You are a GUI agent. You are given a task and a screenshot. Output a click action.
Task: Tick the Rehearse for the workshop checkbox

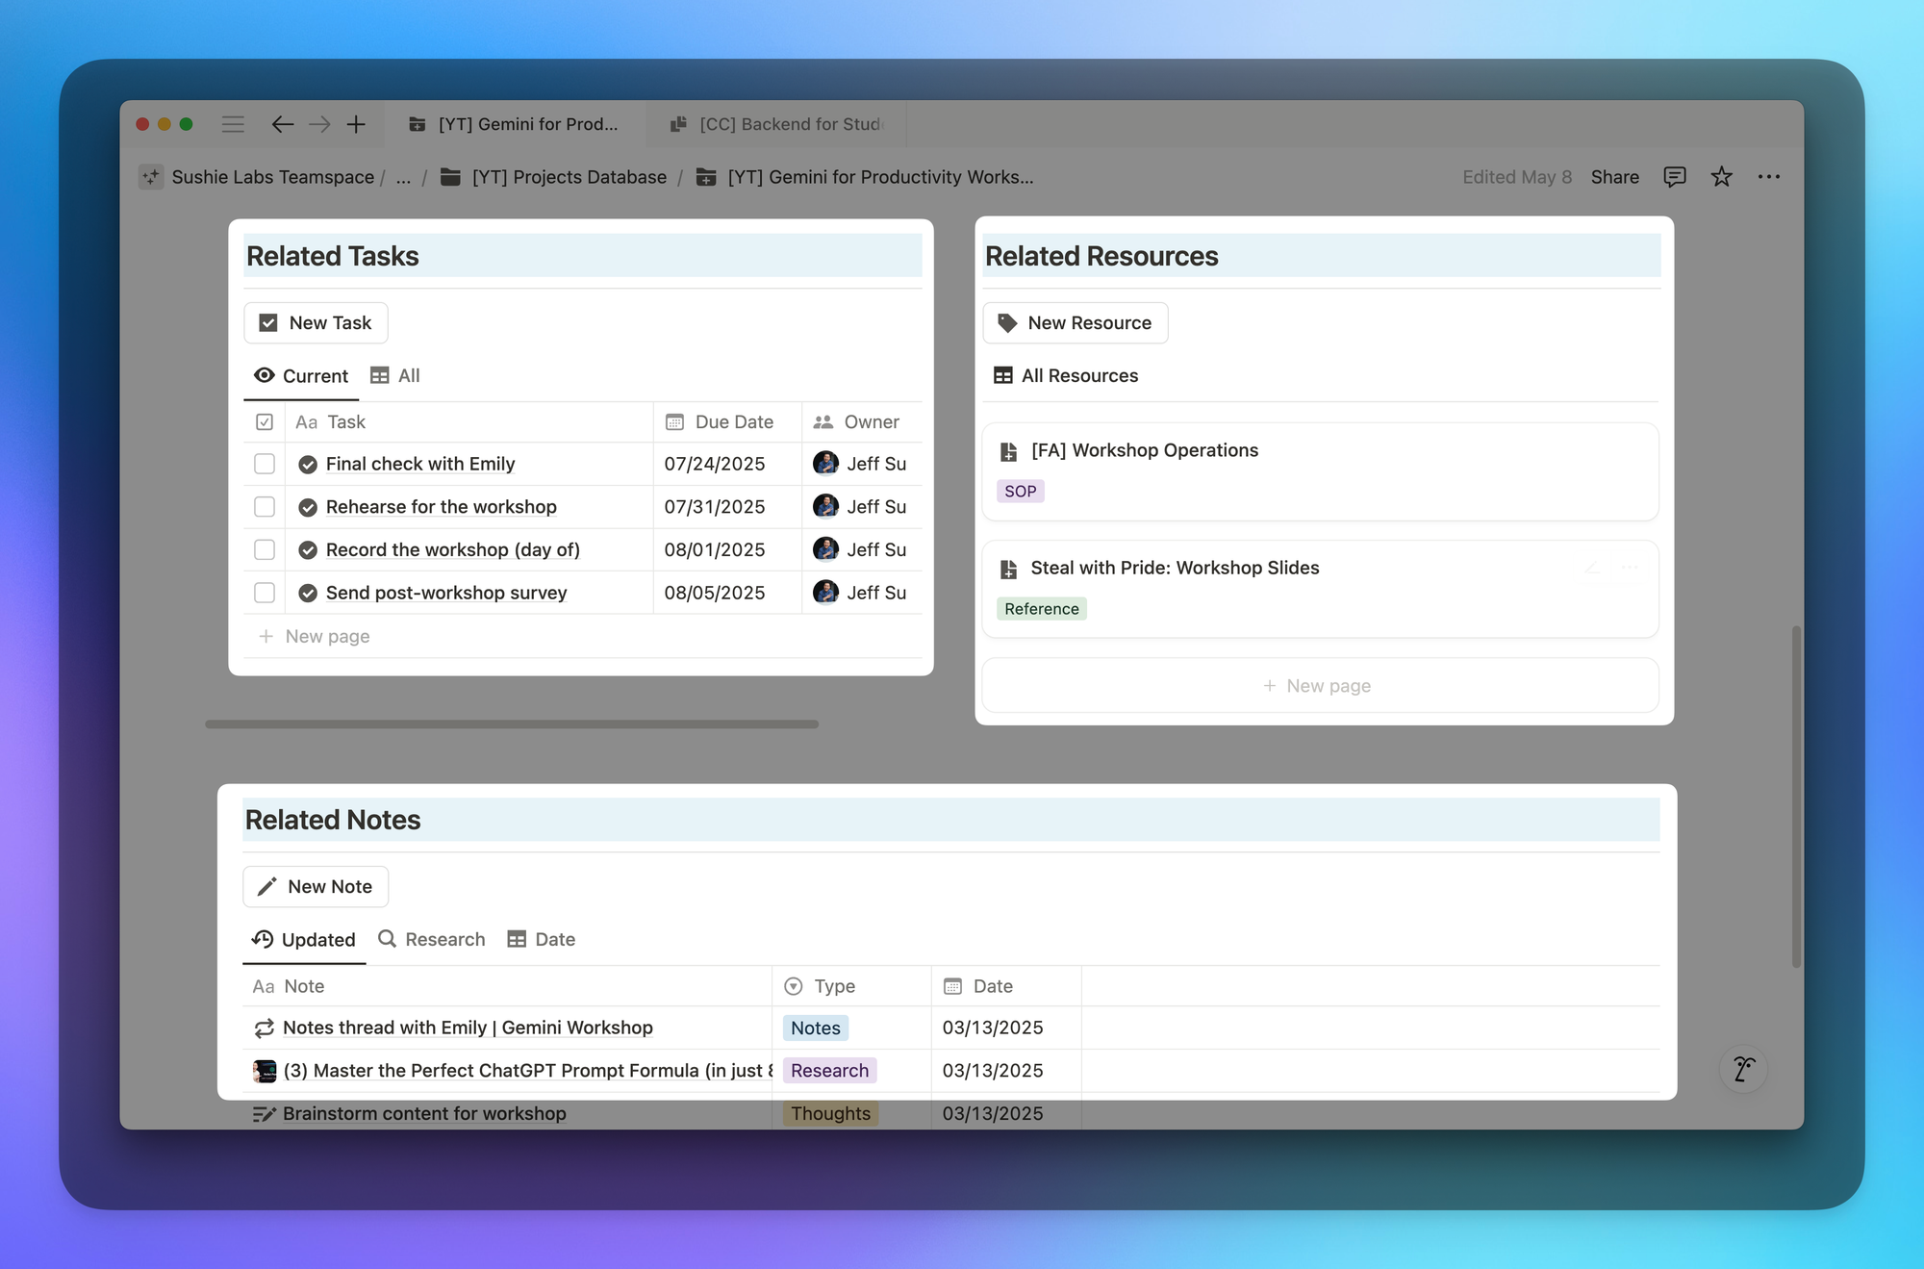point(265,507)
